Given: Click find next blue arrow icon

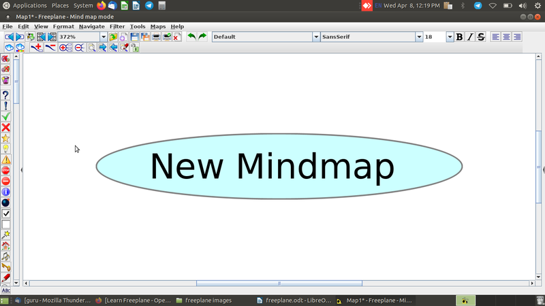Looking at the screenshot, I should [103, 48].
